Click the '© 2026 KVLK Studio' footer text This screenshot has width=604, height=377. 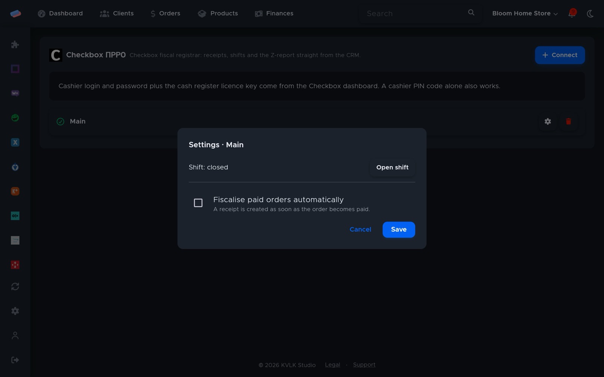pos(287,365)
